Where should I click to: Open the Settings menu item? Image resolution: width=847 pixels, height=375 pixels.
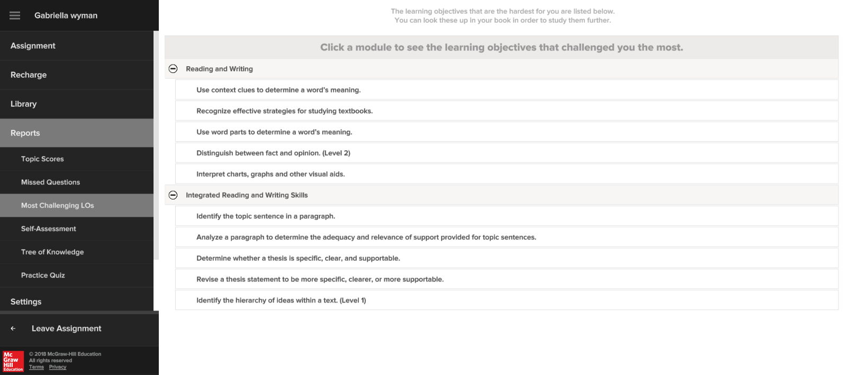77,301
